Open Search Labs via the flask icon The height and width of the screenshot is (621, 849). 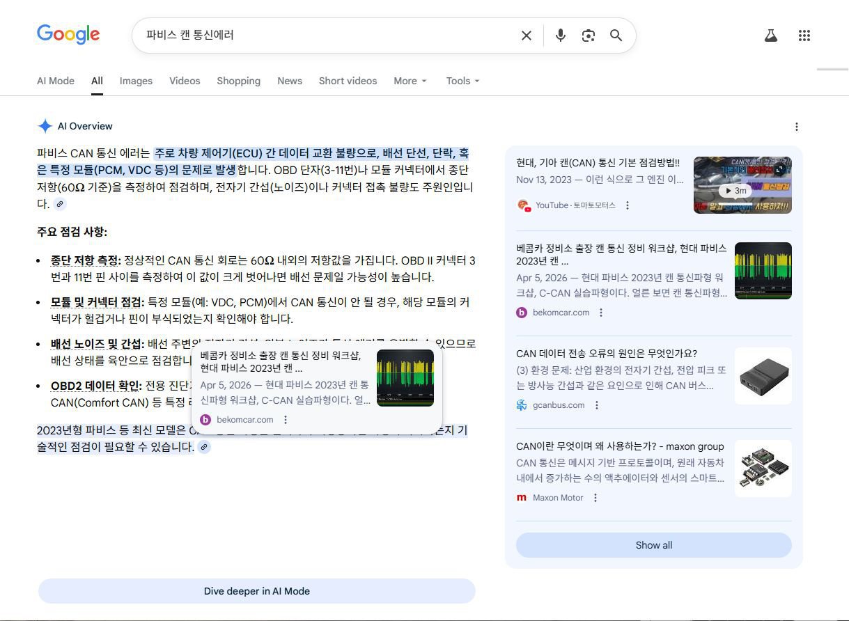[770, 35]
